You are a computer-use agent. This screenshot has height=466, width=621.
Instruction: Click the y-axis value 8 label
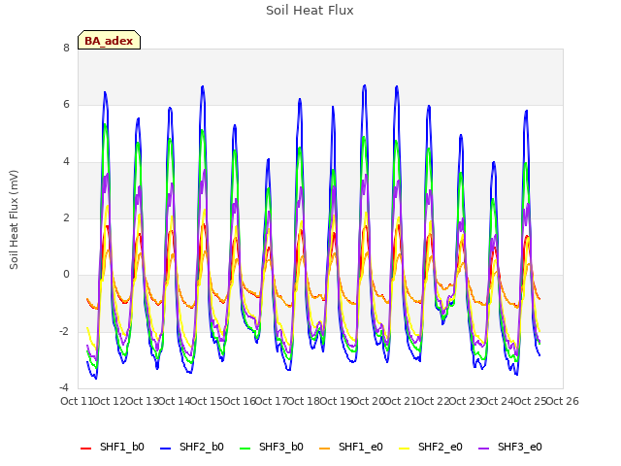(66, 48)
